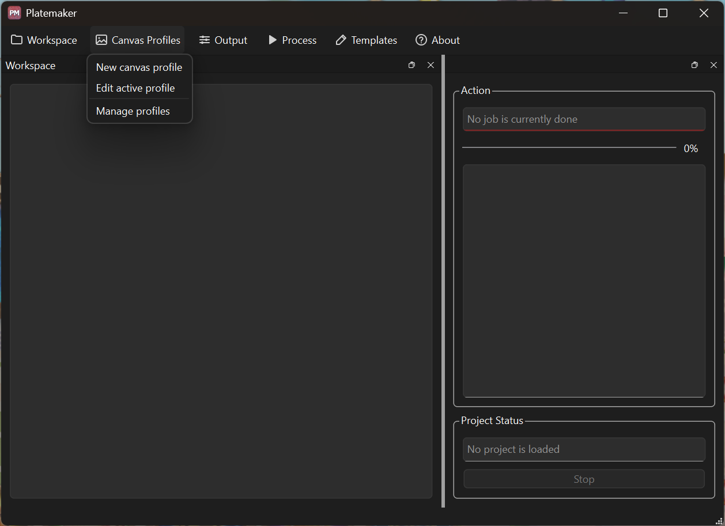
Task: Click the 'No job is currently done' field
Action: (584, 119)
